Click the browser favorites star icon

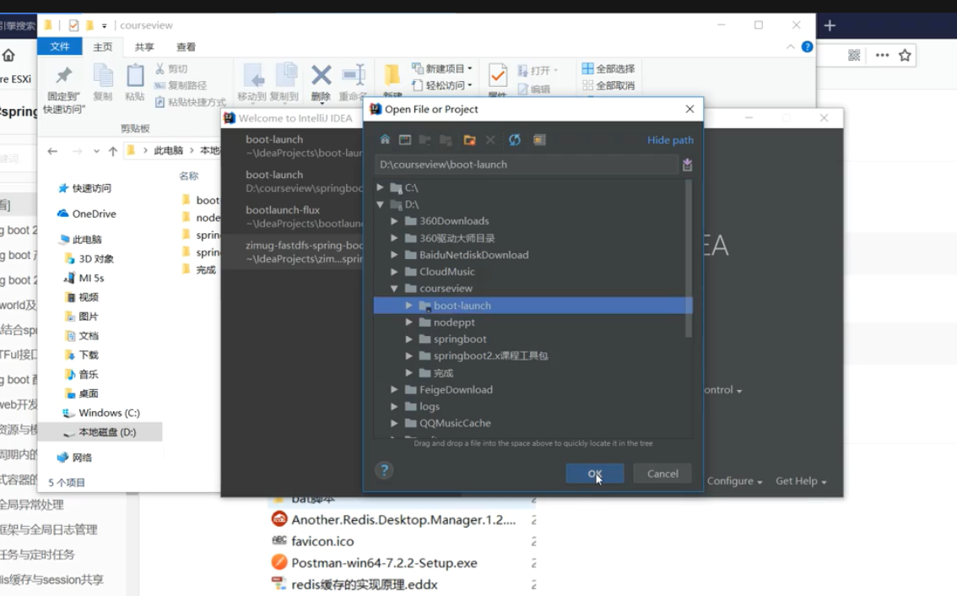(x=905, y=55)
